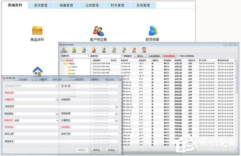Click the 退出 toolbar icon
The image size is (241, 156).
click(x=134, y=50)
